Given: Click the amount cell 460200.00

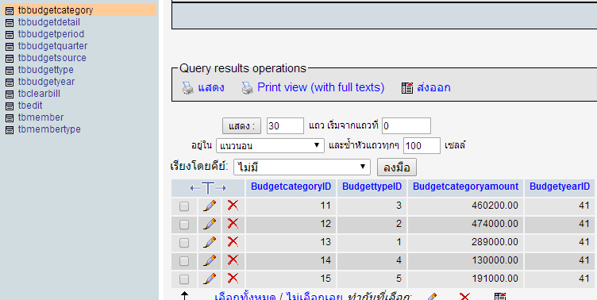Looking at the screenshot, I should (x=466, y=206).
